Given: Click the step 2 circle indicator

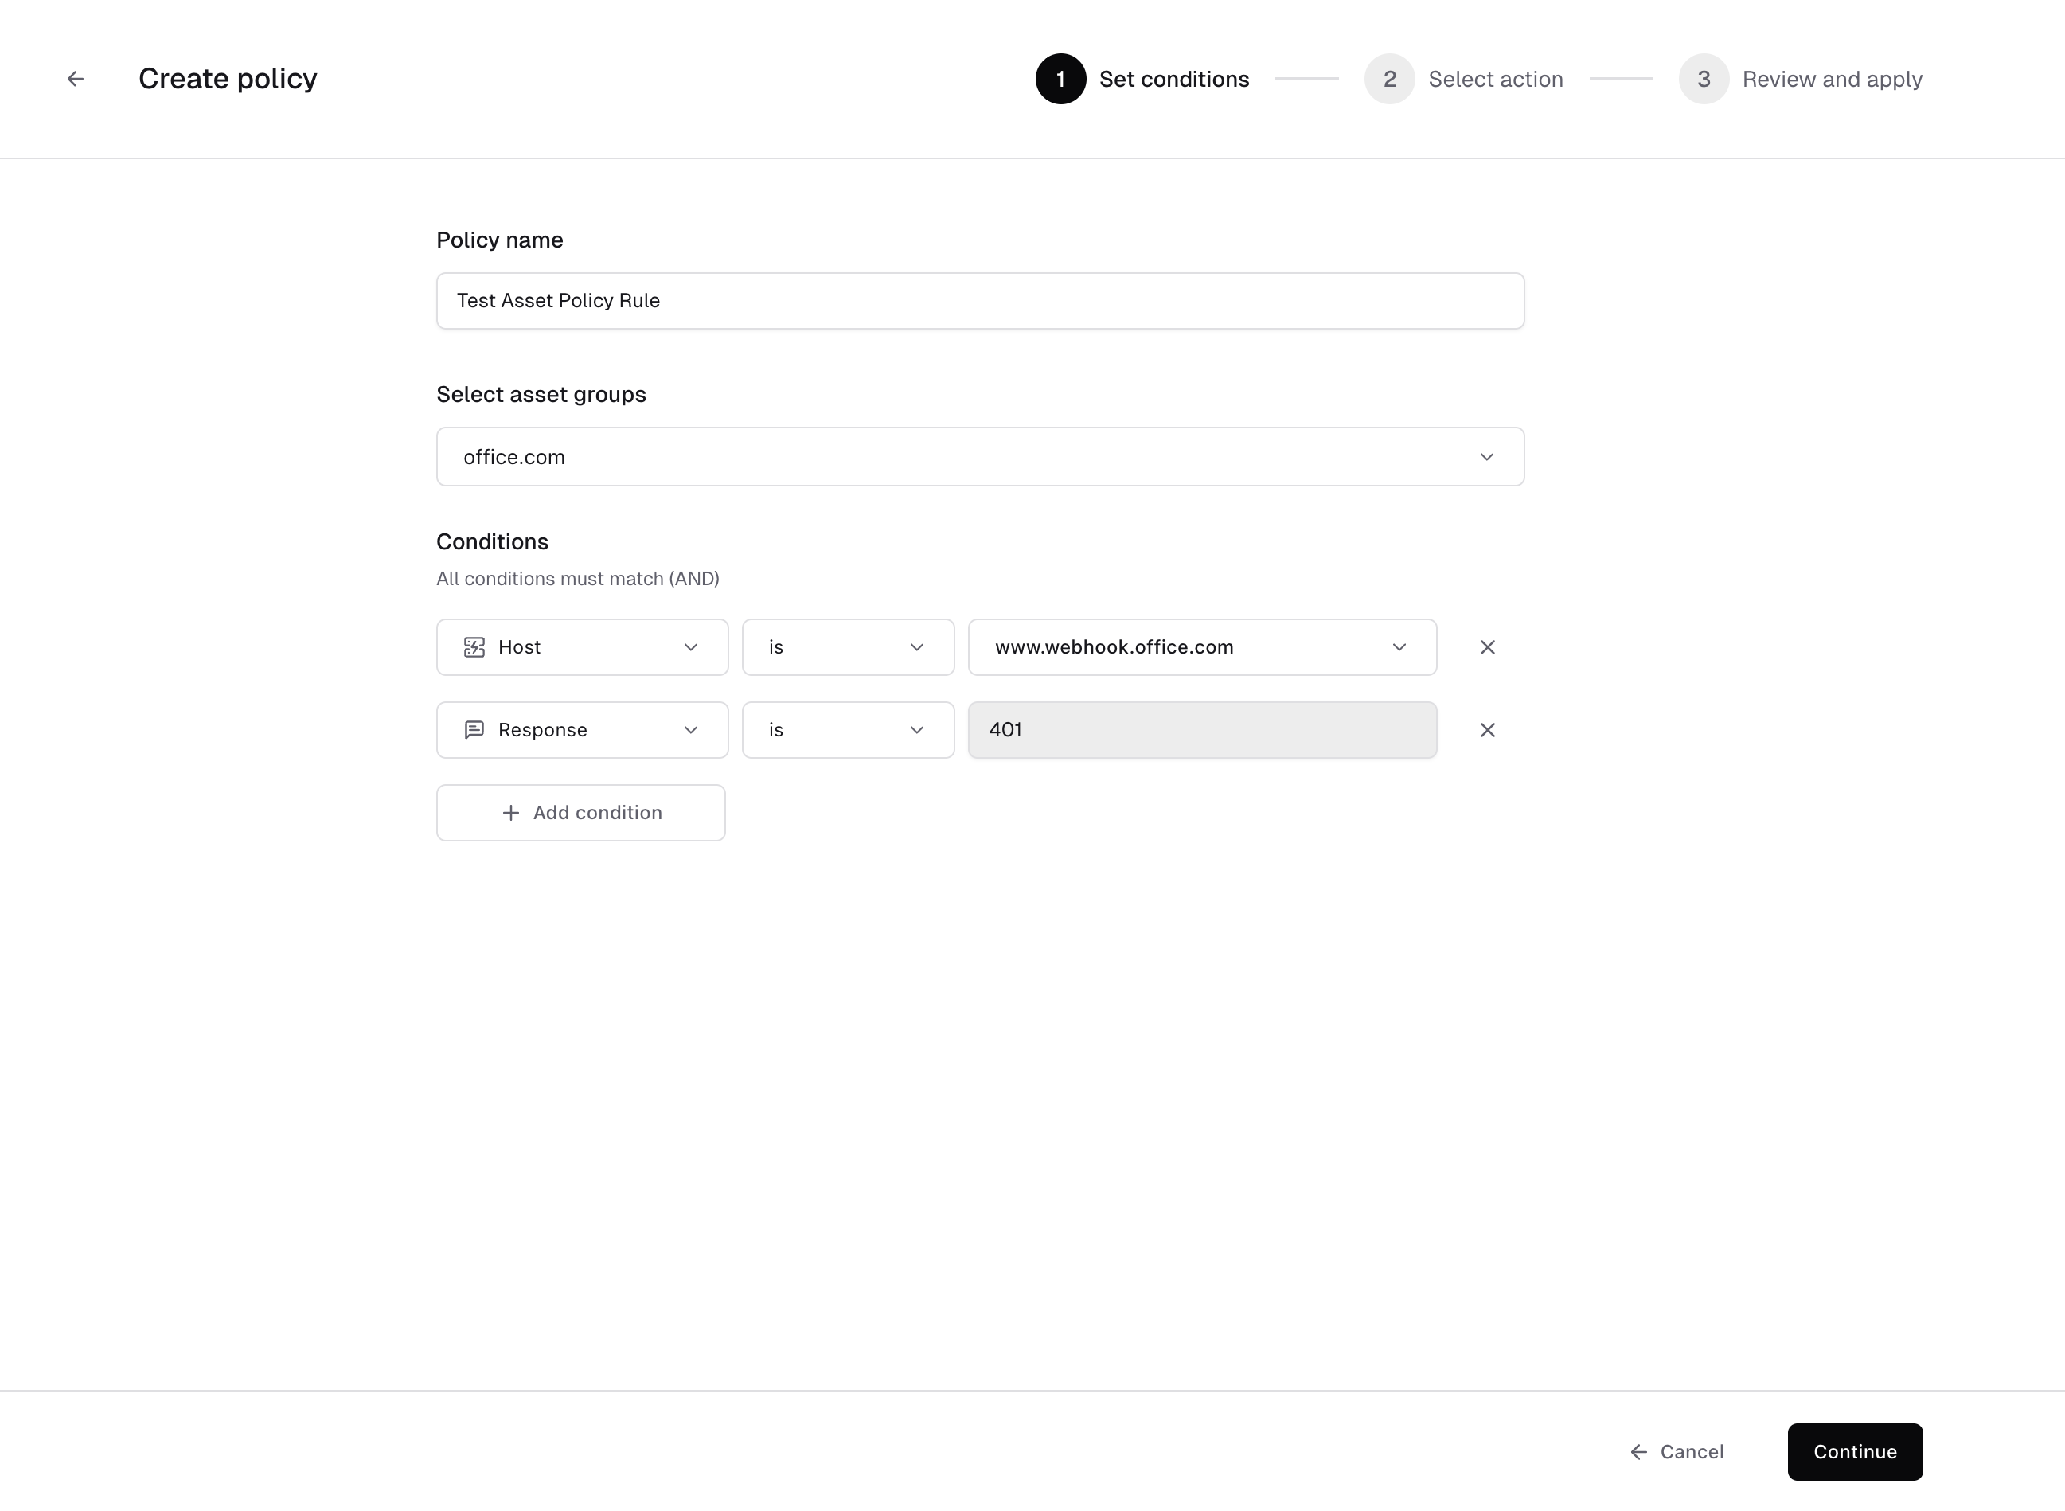Looking at the screenshot, I should [1389, 80].
